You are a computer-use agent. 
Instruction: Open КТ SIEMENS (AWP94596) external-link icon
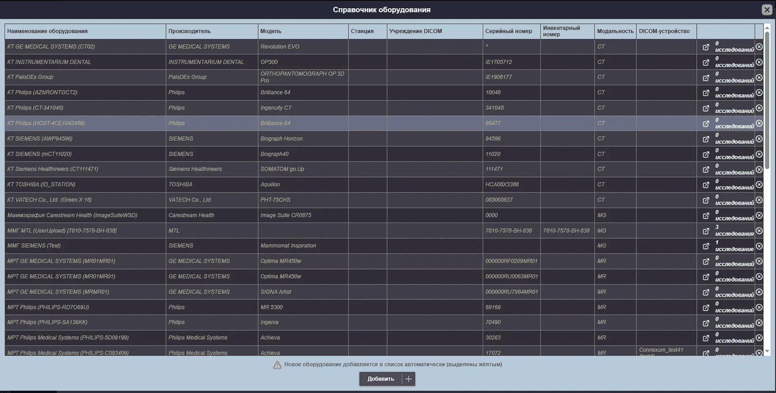pyautogui.click(x=706, y=139)
